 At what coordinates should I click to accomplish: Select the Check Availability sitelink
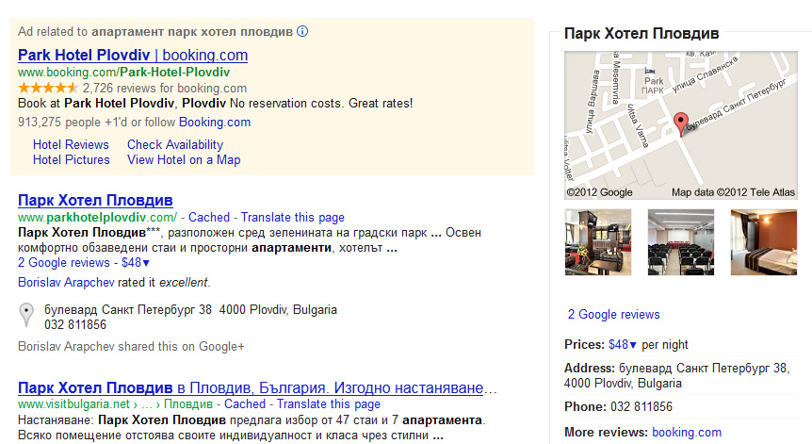pos(175,144)
